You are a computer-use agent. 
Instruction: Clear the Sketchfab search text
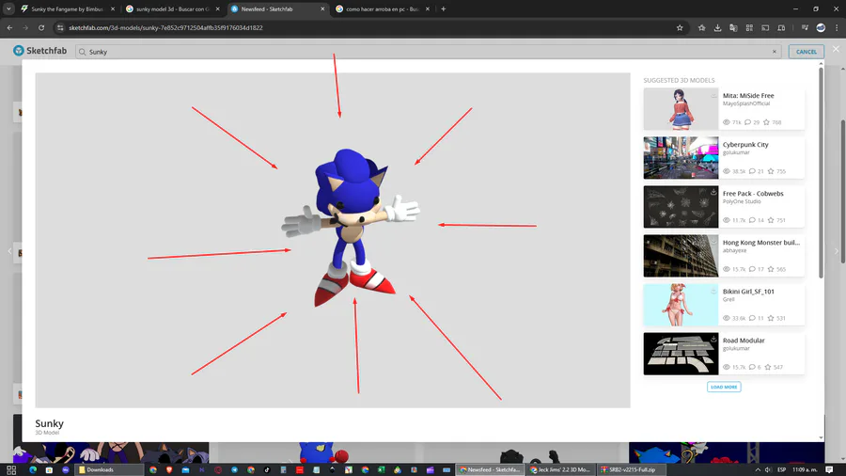click(x=775, y=52)
